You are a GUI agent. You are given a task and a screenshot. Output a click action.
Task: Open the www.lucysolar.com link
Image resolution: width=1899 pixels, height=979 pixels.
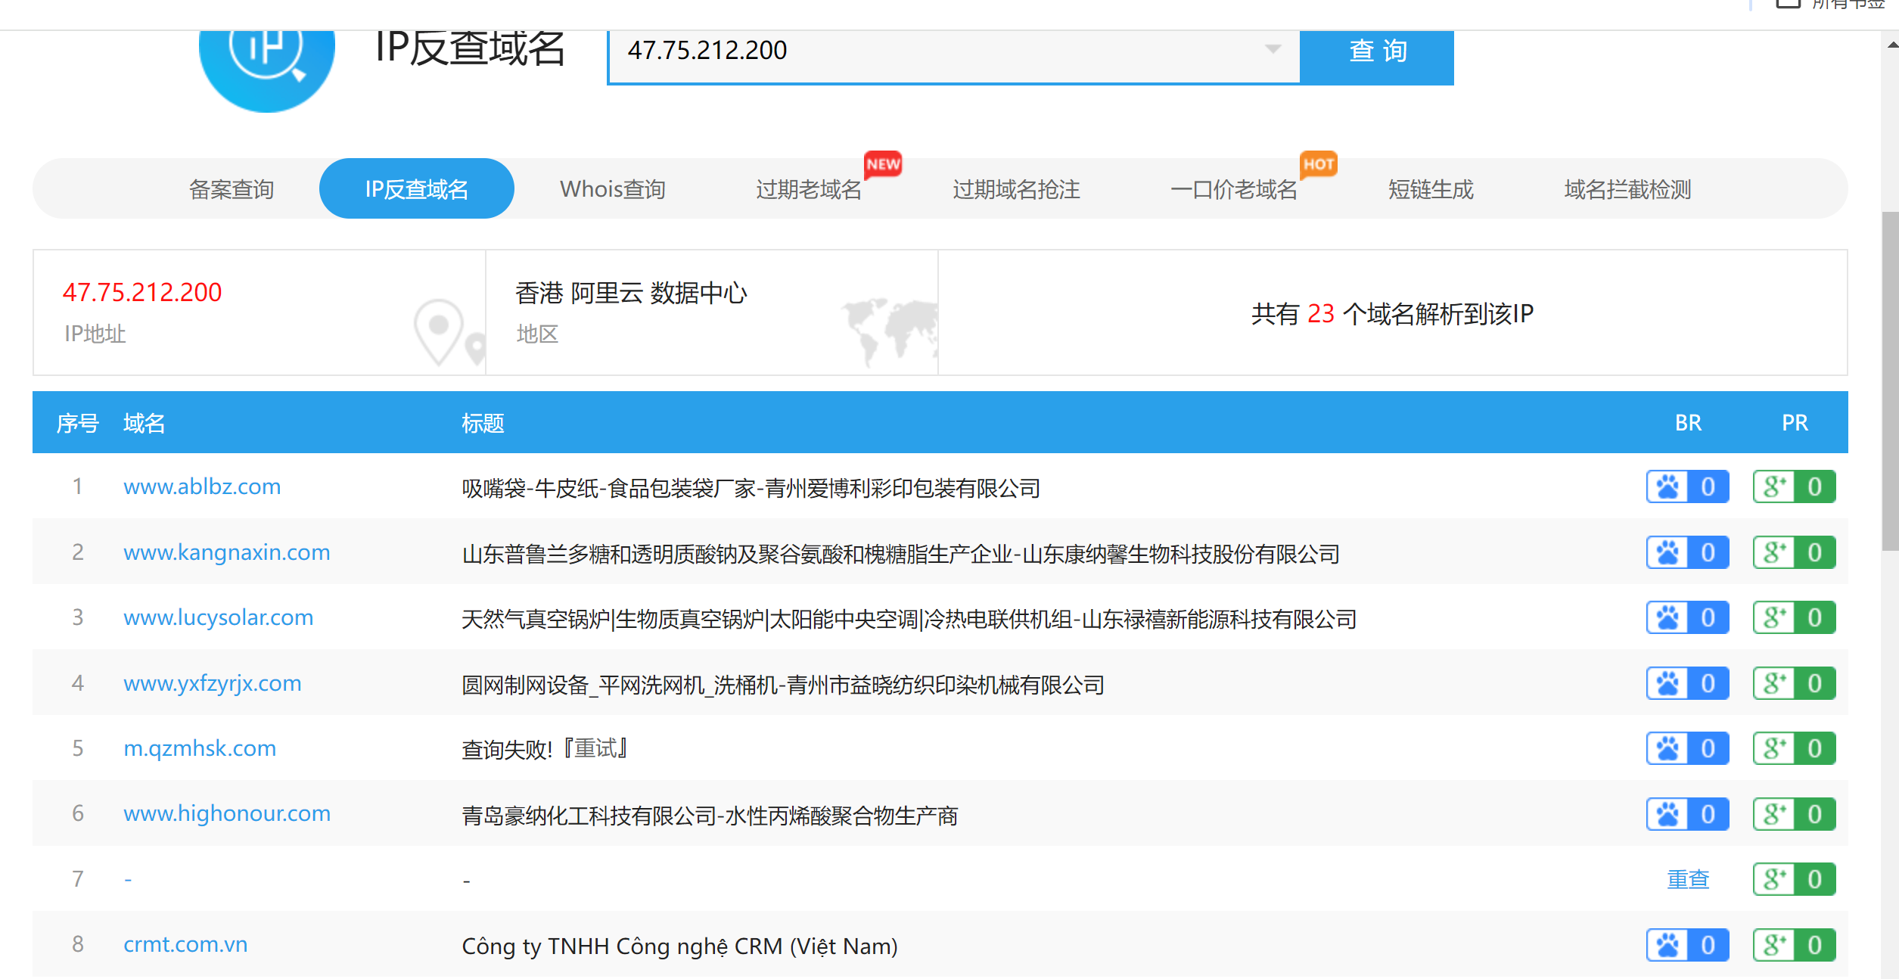click(218, 617)
